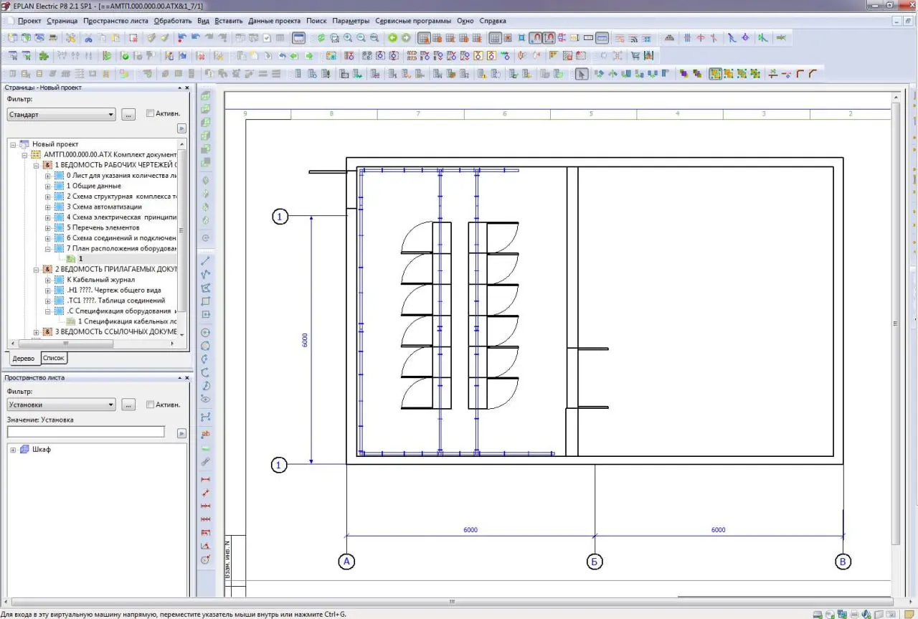Click the shopping cart icon
The height and width of the screenshot is (619, 918).
click(635, 55)
